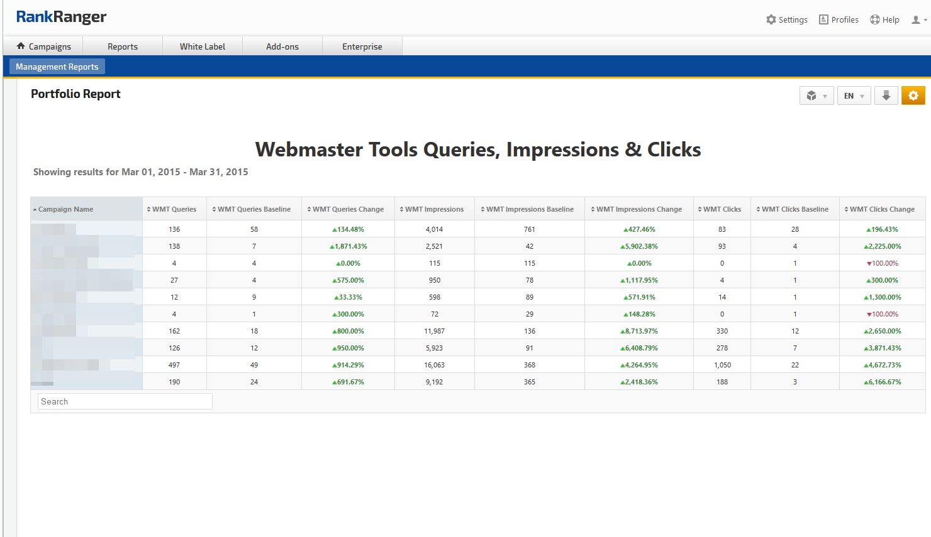Click the download report arrow icon

point(886,95)
